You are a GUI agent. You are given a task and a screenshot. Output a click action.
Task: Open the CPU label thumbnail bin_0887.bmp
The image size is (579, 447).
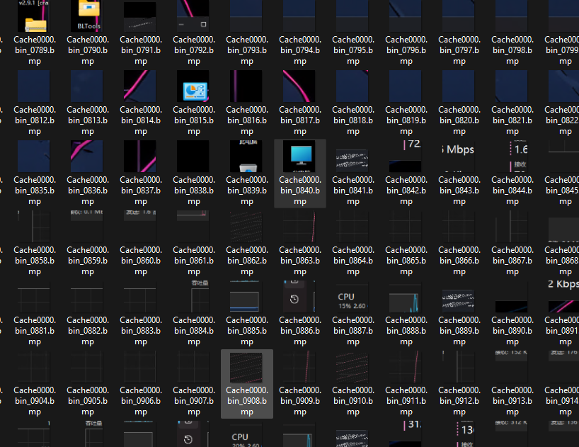(353, 296)
